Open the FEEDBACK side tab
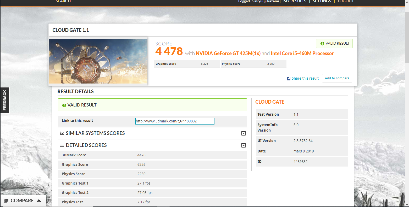 tap(5, 100)
